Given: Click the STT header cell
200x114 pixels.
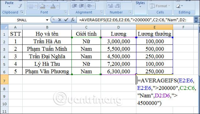Looking at the screenshot, I should [x=15, y=34].
